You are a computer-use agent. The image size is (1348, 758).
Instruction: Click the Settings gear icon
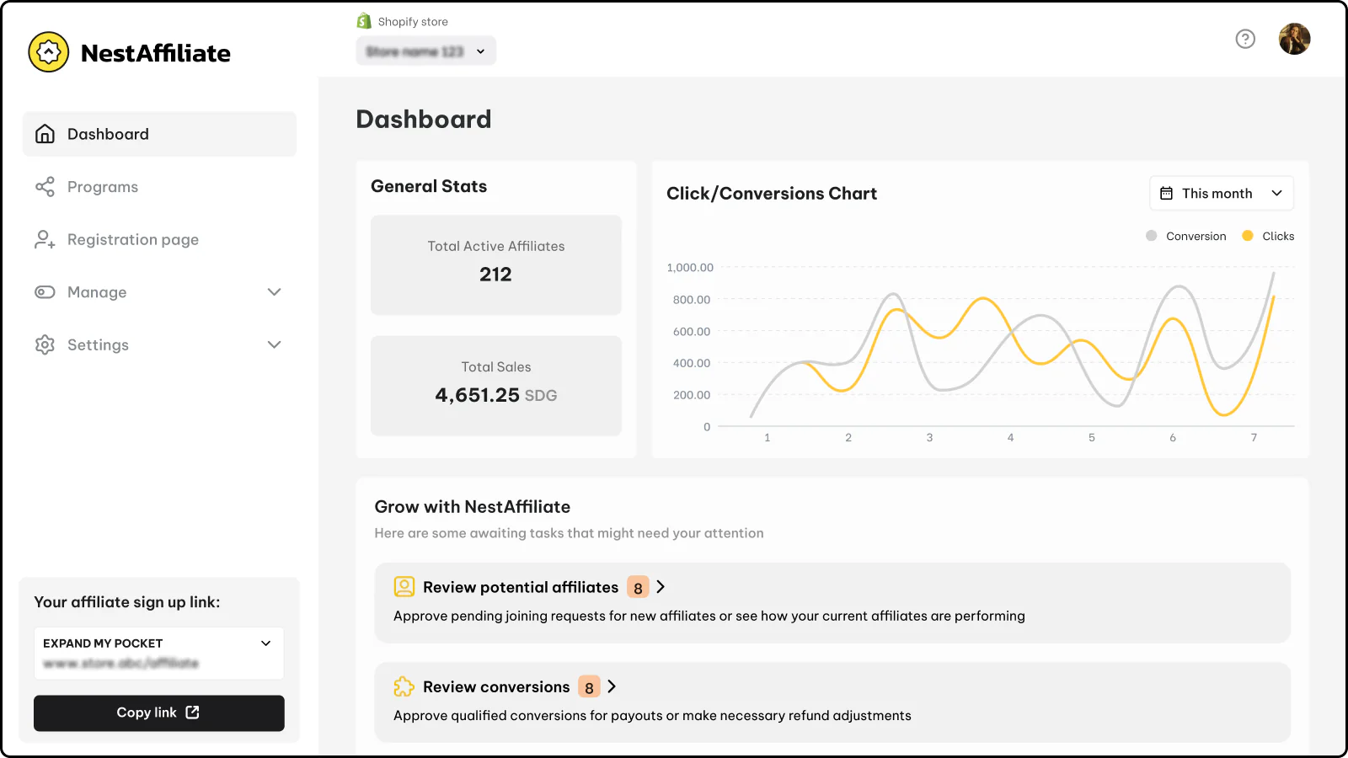(45, 345)
